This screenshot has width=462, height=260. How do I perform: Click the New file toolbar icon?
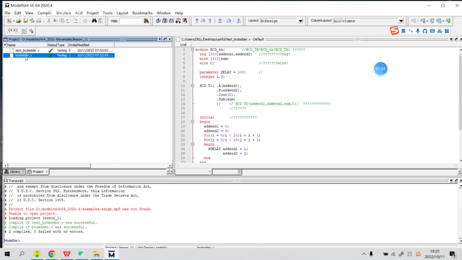coord(9,21)
